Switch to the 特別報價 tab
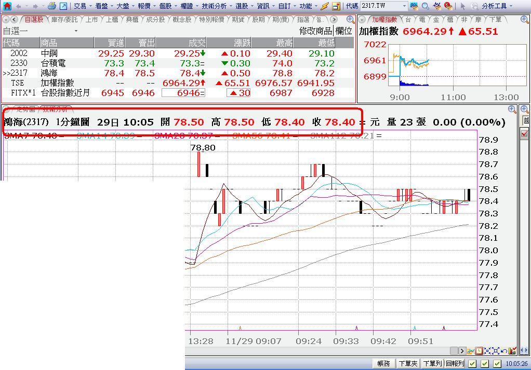This screenshot has width=531, height=370. point(211,20)
